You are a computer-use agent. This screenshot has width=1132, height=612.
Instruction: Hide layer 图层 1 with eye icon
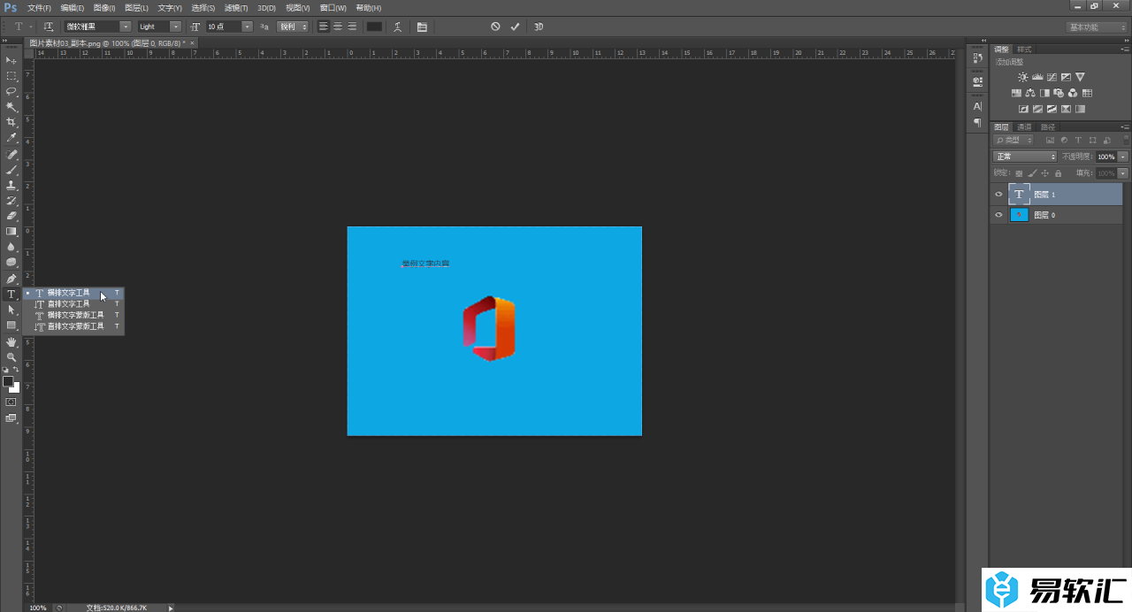[x=999, y=195]
